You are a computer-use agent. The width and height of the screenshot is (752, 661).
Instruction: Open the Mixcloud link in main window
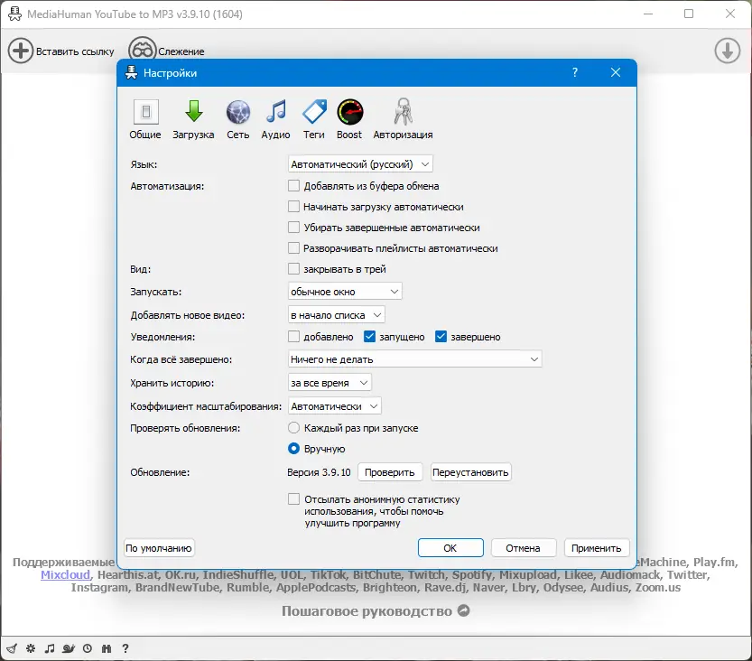point(65,574)
